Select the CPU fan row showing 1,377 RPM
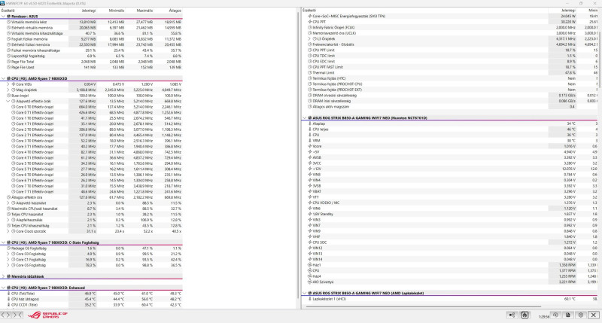Image resolution: width=602 pixels, height=323 pixels. tap(450, 270)
